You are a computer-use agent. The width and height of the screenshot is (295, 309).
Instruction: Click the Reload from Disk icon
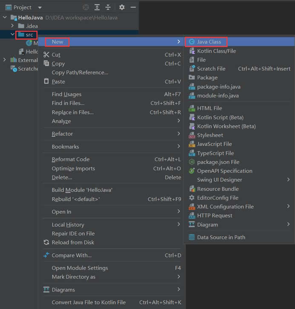point(46,243)
